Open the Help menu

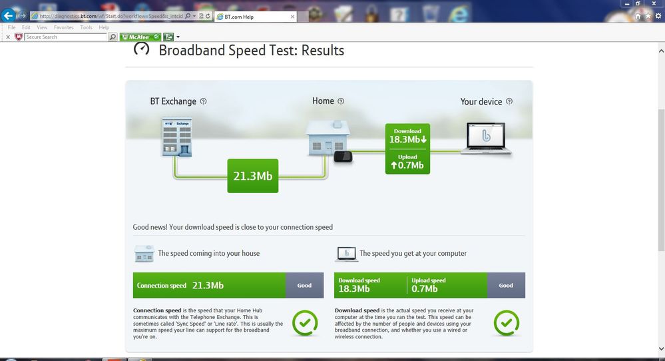pos(104,27)
